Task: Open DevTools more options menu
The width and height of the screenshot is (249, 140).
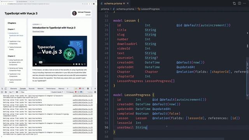Action: tap(91, 89)
